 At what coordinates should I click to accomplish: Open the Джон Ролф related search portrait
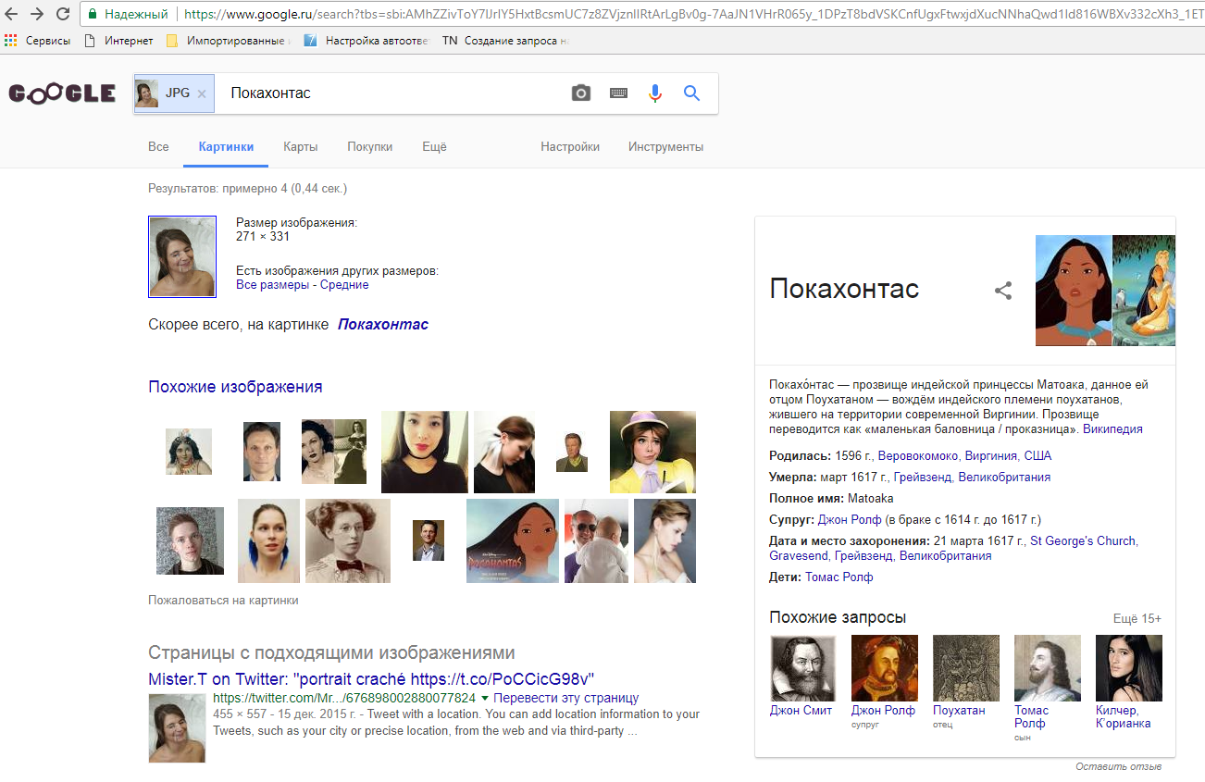pyautogui.click(x=884, y=668)
